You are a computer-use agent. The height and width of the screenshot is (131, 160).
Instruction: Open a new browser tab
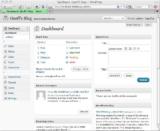(50, 11)
